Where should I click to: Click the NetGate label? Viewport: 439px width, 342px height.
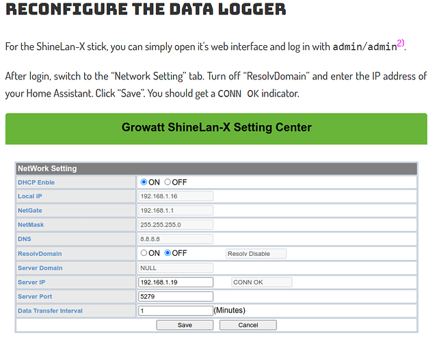pyautogui.click(x=30, y=211)
